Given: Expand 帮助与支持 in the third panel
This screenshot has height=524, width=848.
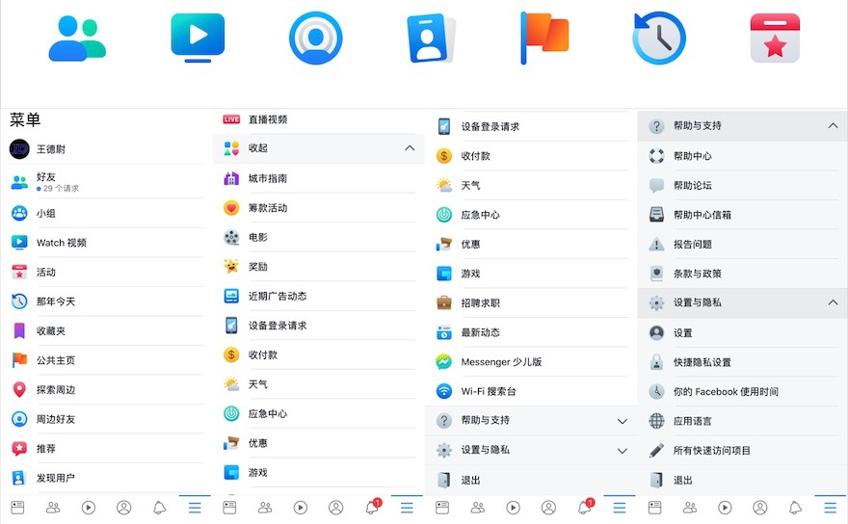Looking at the screenshot, I should (623, 421).
